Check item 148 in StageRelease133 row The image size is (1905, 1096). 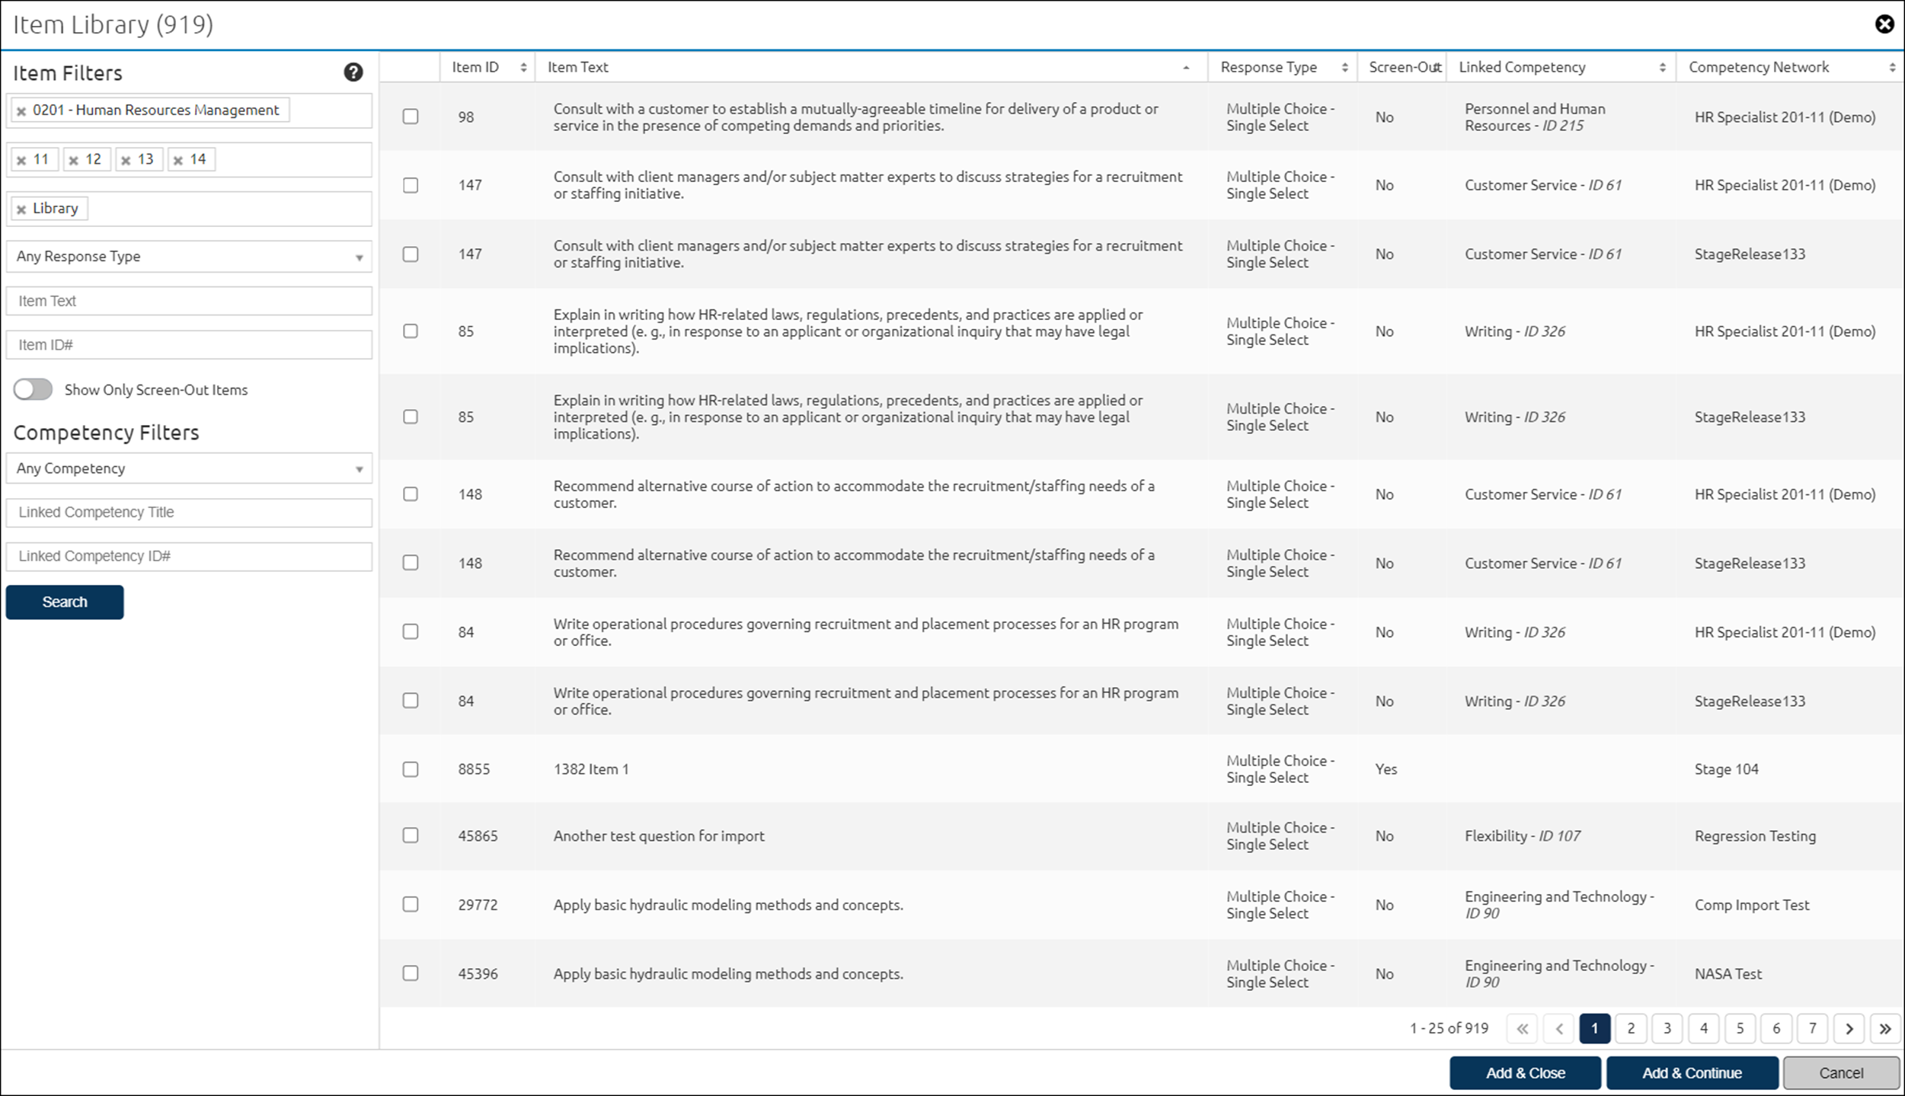tap(411, 562)
